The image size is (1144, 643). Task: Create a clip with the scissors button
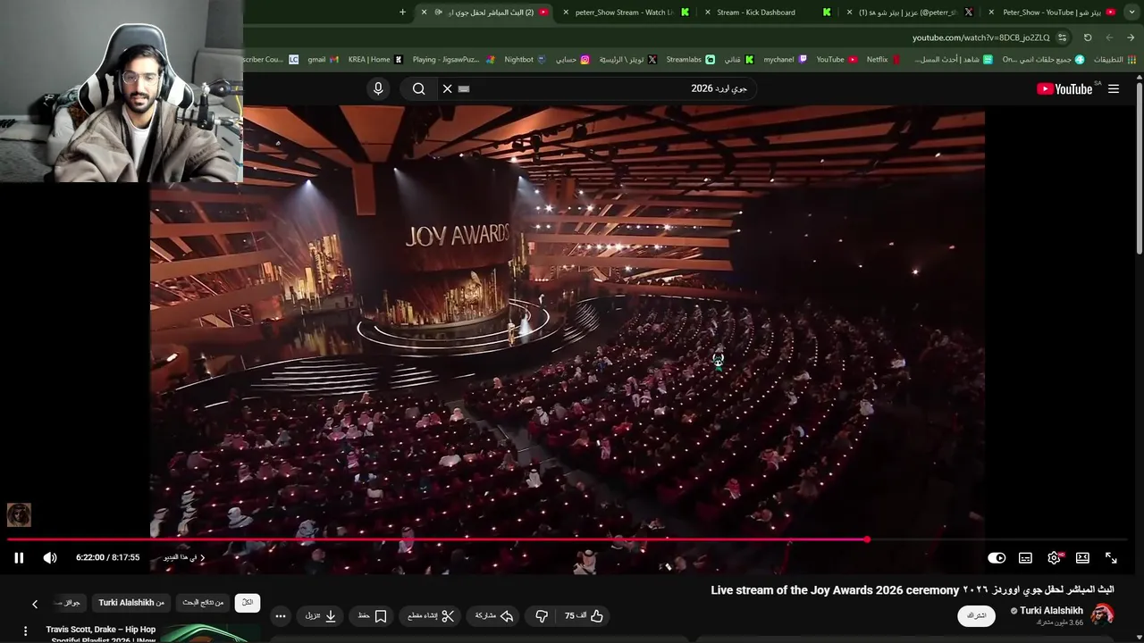[432, 615]
